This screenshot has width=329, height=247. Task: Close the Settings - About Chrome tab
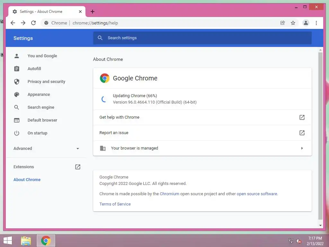point(80,12)
